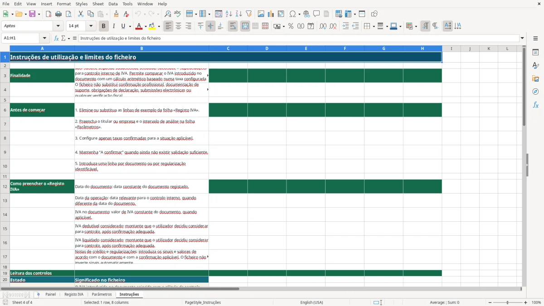The image size is (544, 306).
Task: Toggle print preview
Action: click(68, 14)
